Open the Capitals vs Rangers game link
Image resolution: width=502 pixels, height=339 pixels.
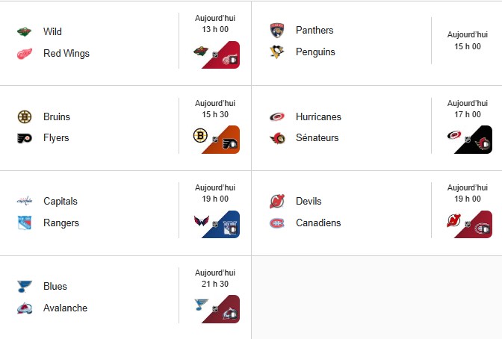pos(216,224)
